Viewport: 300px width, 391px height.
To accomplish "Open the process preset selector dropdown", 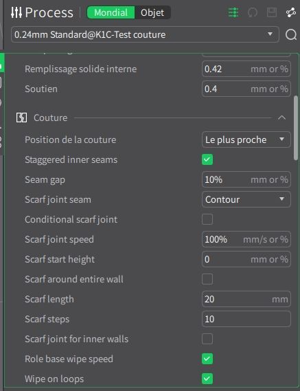I will tap(145, 34).
